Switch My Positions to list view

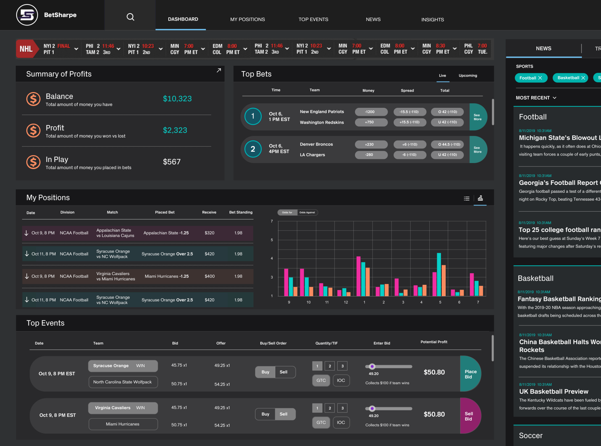tap(467, 198)
